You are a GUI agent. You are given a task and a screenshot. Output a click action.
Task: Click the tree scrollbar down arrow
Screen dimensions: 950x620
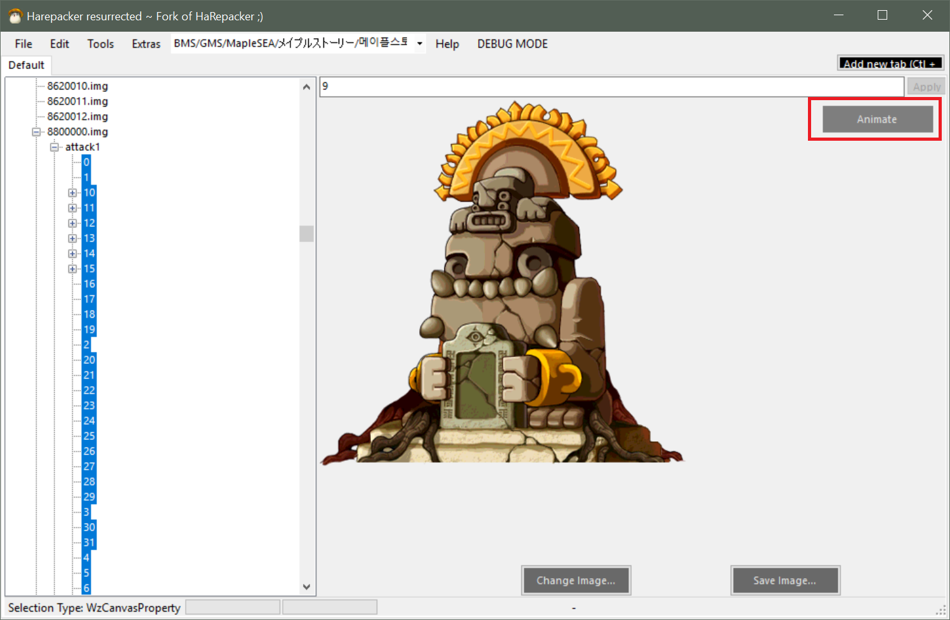[306, 587]
